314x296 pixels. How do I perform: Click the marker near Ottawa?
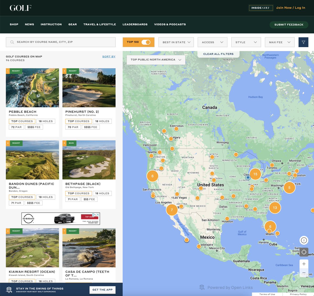pos(272,165)
